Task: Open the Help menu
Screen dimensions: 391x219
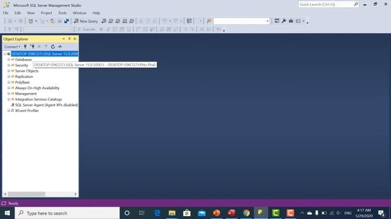Action: [x=97, y=13]
